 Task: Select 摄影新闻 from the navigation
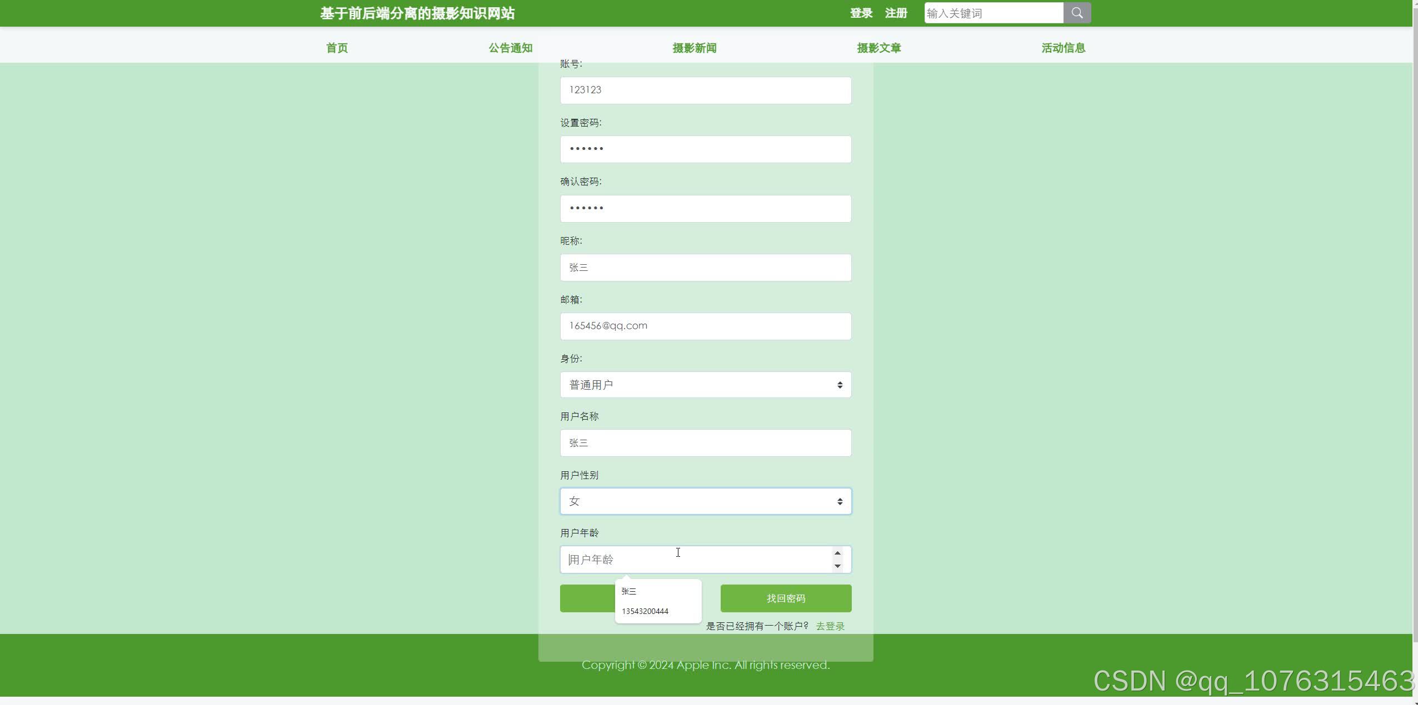point(692,48)
